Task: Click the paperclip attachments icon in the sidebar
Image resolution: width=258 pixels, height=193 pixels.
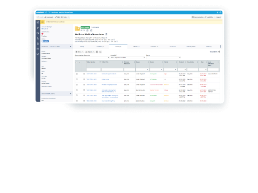Action: pos(38,28)
